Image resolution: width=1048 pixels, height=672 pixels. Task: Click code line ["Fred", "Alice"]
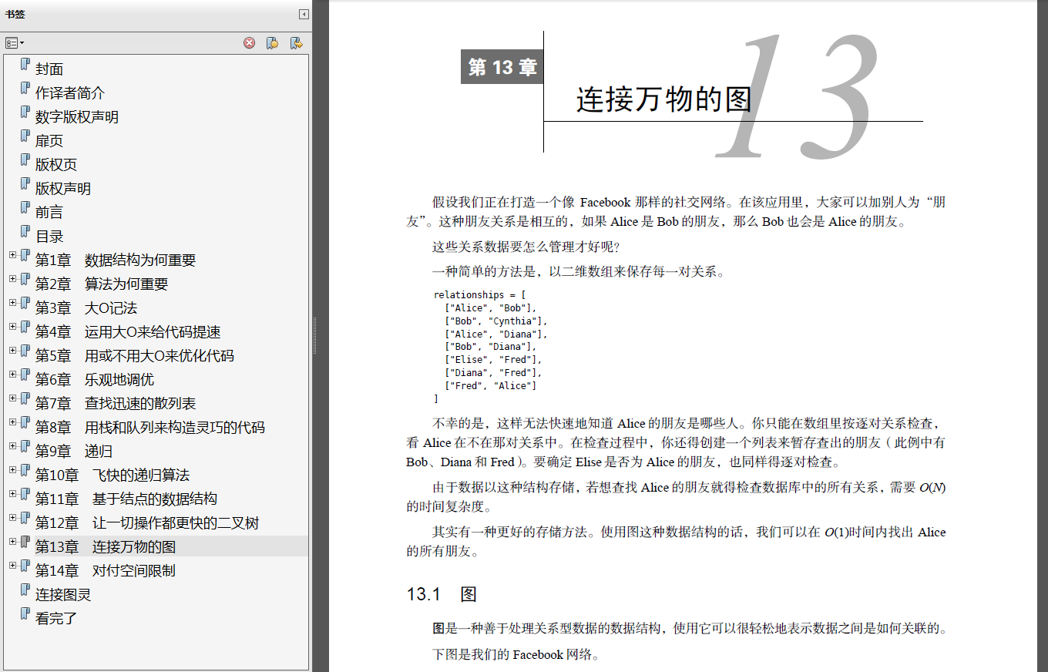(x=491, y=386)
